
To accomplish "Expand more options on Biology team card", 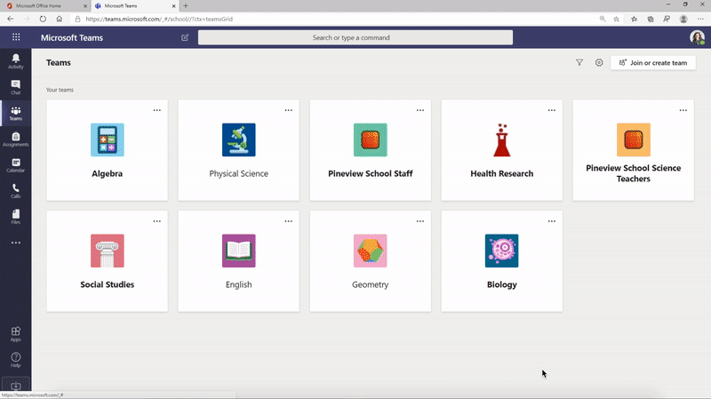I will point(552,221).
